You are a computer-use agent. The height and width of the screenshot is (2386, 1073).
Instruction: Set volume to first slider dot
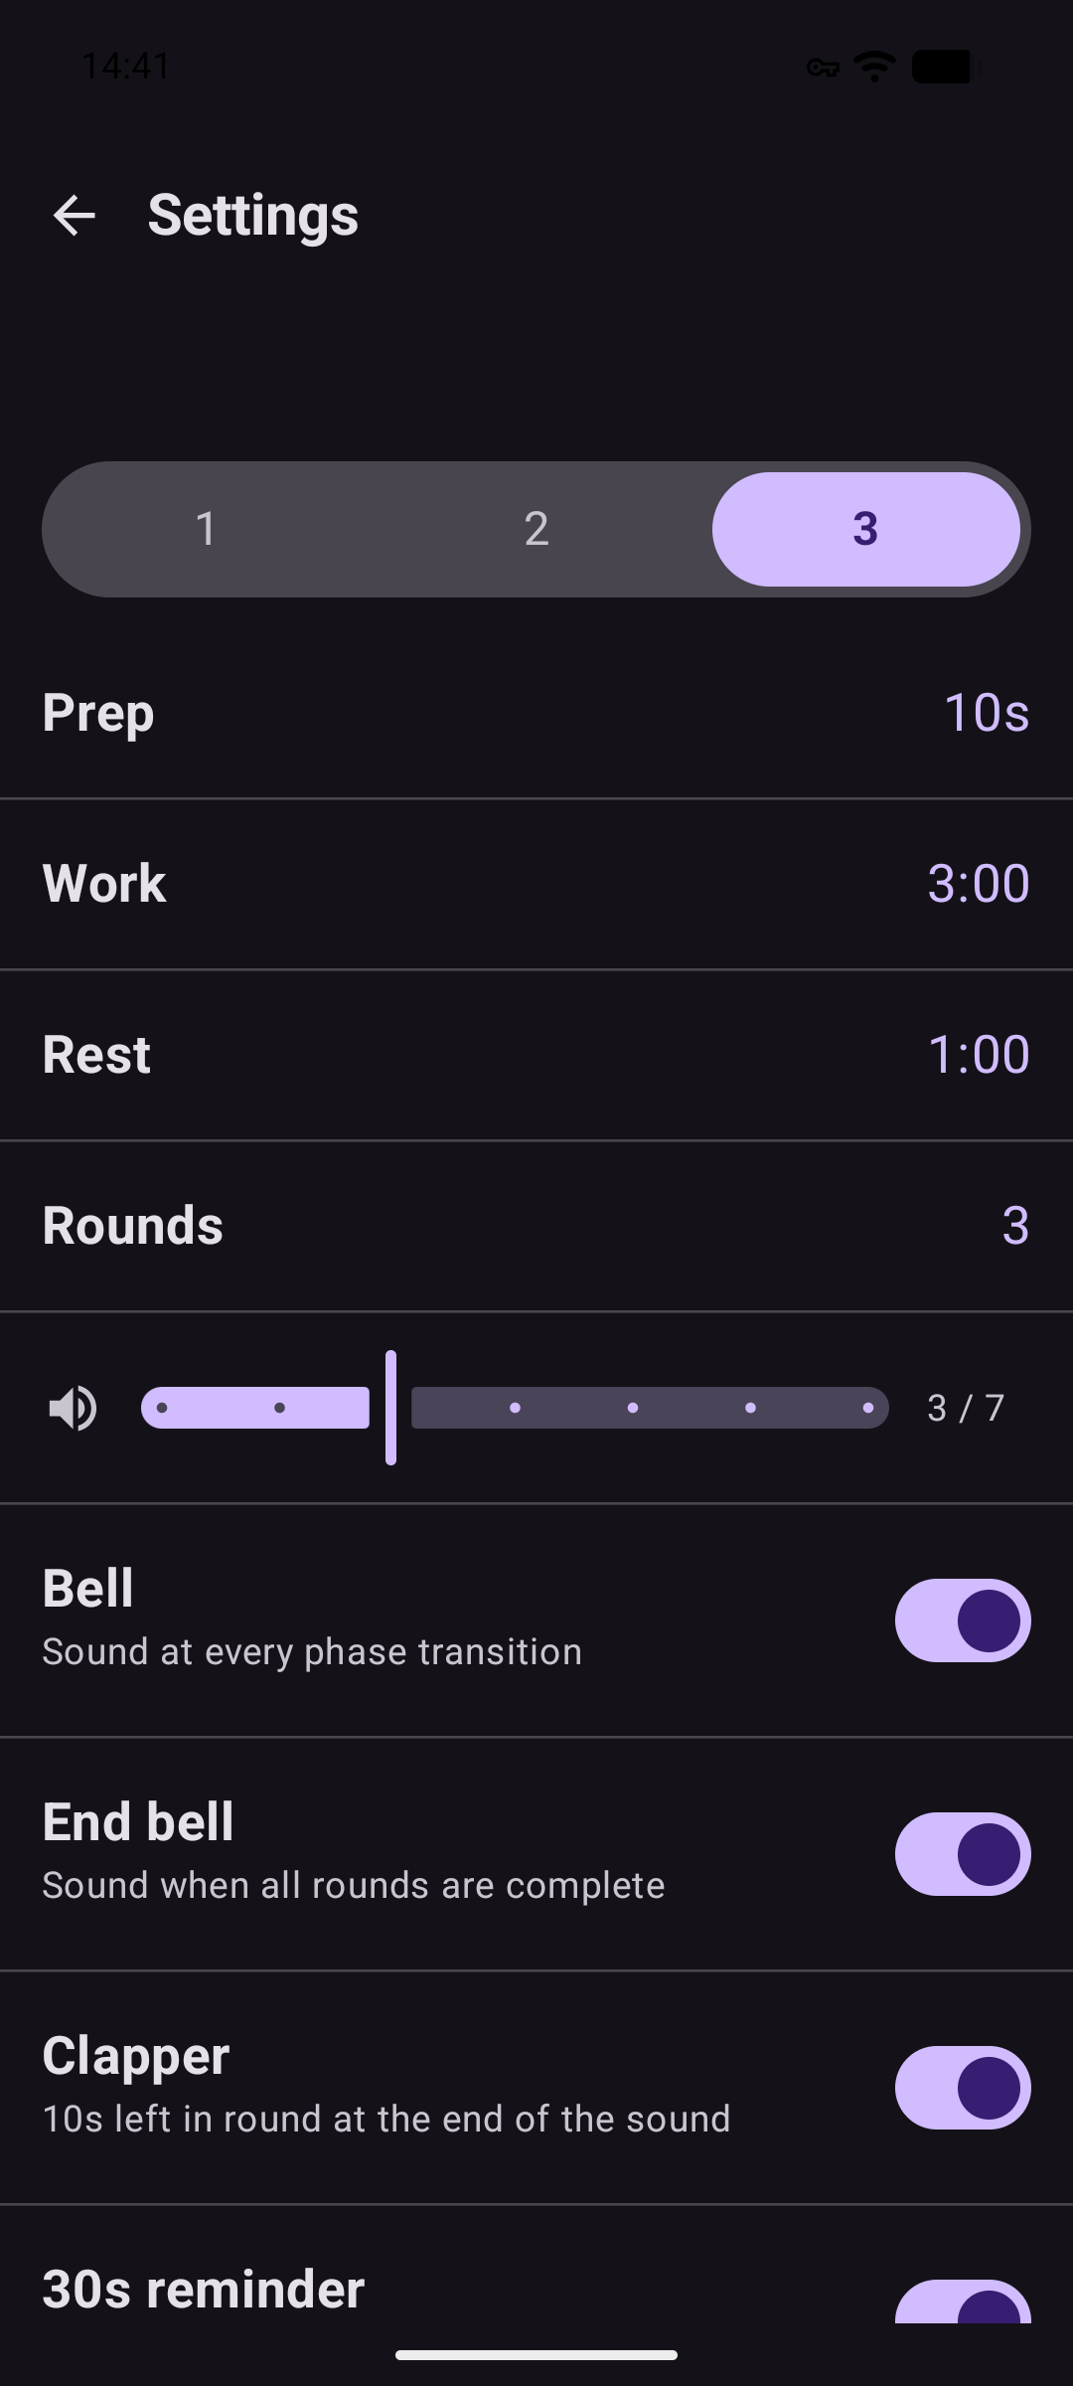tap(162, 1408)
